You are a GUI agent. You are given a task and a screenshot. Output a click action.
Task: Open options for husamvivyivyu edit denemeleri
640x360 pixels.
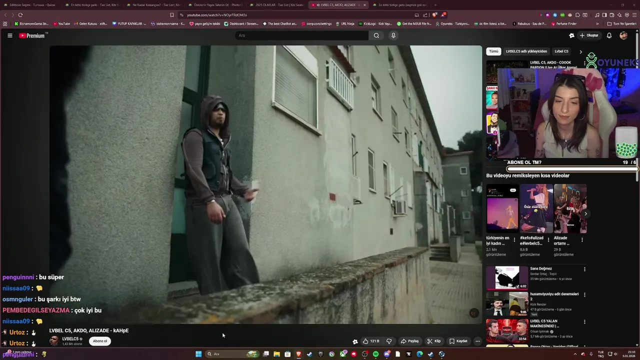(584, 294)
